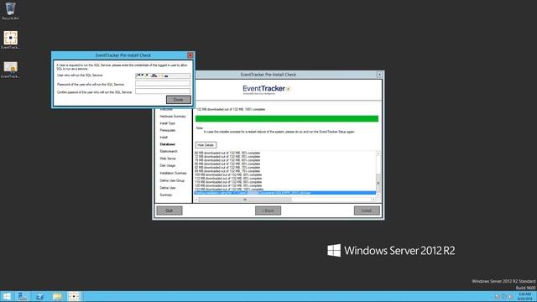Click the Install button
Viewport: 537px width, 302px height.
(x=367, y=211)
